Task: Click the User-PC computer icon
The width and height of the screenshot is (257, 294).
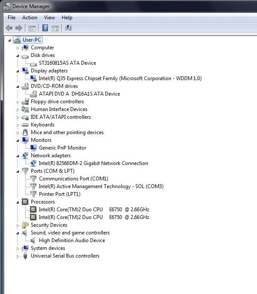Action: click(x=17, y=40)
